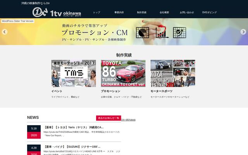Image resolution: width=248 pixels, height=155 pixels.
Task: Open 事業内容 menu item
Action: [x=119, y=12]
